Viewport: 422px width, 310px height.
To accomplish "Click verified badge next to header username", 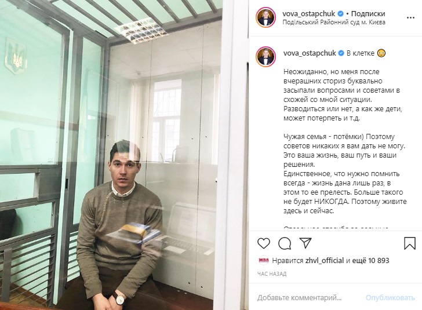I will click(x=340, y=13).
